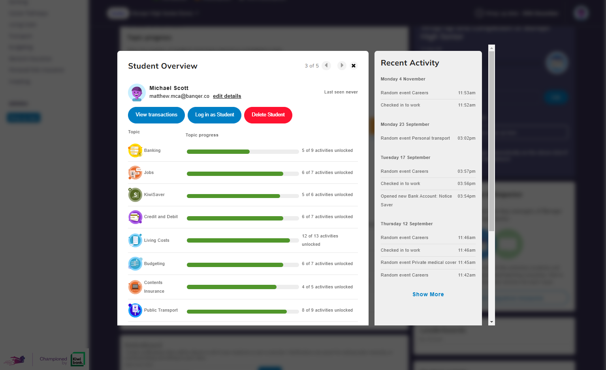Click 'Opened new Bank Account: Notice Saver'
The width and height of the screenshot is (606, 370).
pos(416,200)
